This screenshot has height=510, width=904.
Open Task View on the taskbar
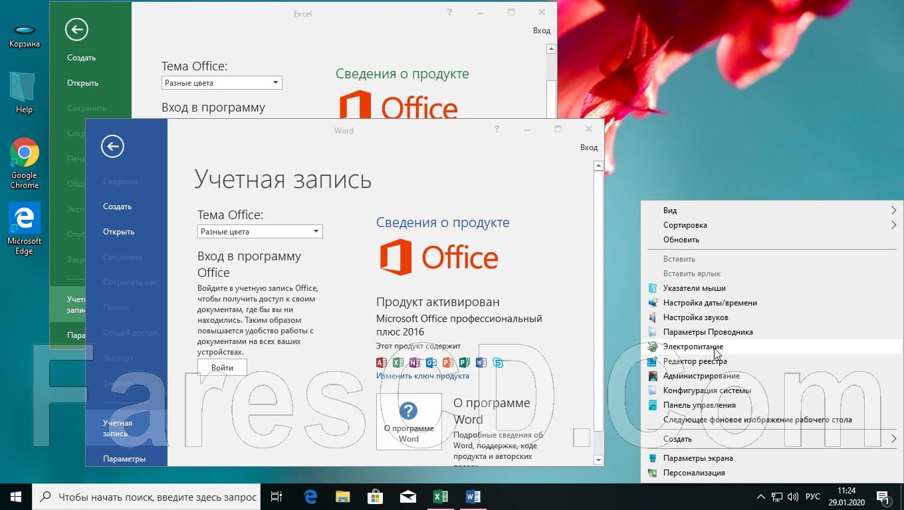tap(277, 497)
